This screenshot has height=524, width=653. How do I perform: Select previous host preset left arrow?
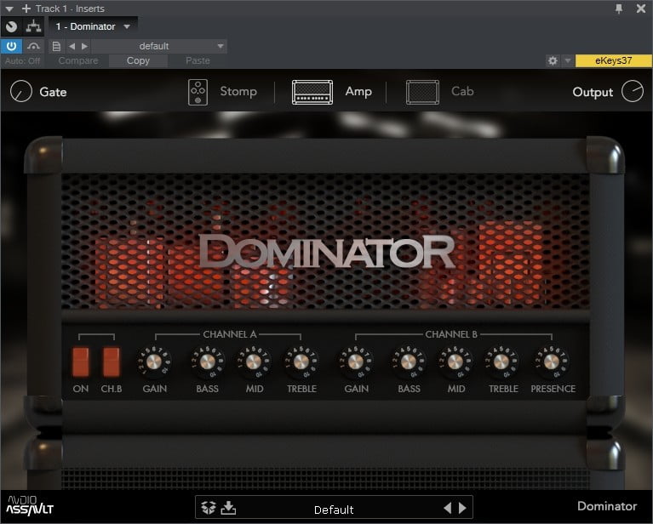click(x=72, y=46)
